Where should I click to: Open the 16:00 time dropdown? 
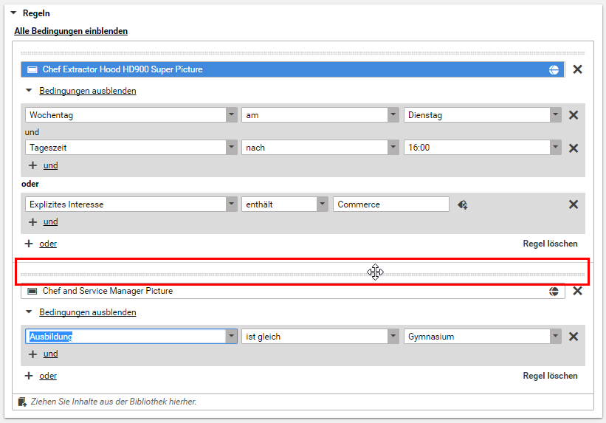(x=555, y=148)
